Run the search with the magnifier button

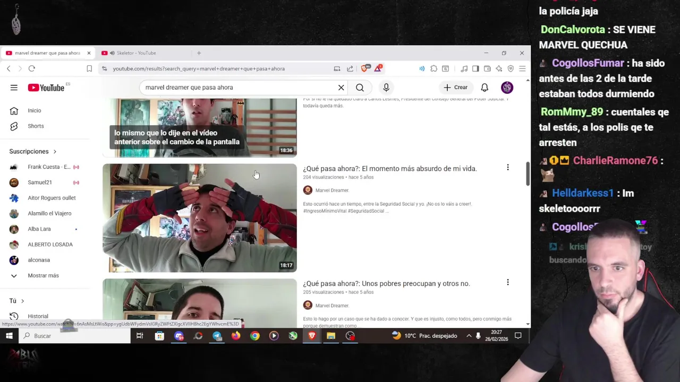(x=360, y=88)
